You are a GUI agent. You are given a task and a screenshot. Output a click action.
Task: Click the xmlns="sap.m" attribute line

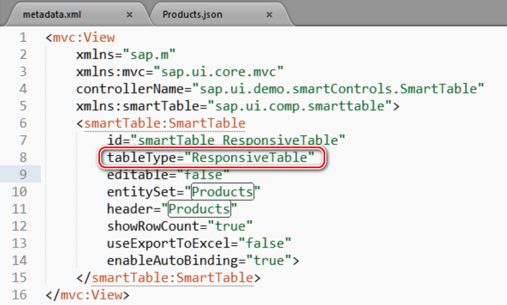click(x=126, y=54)
